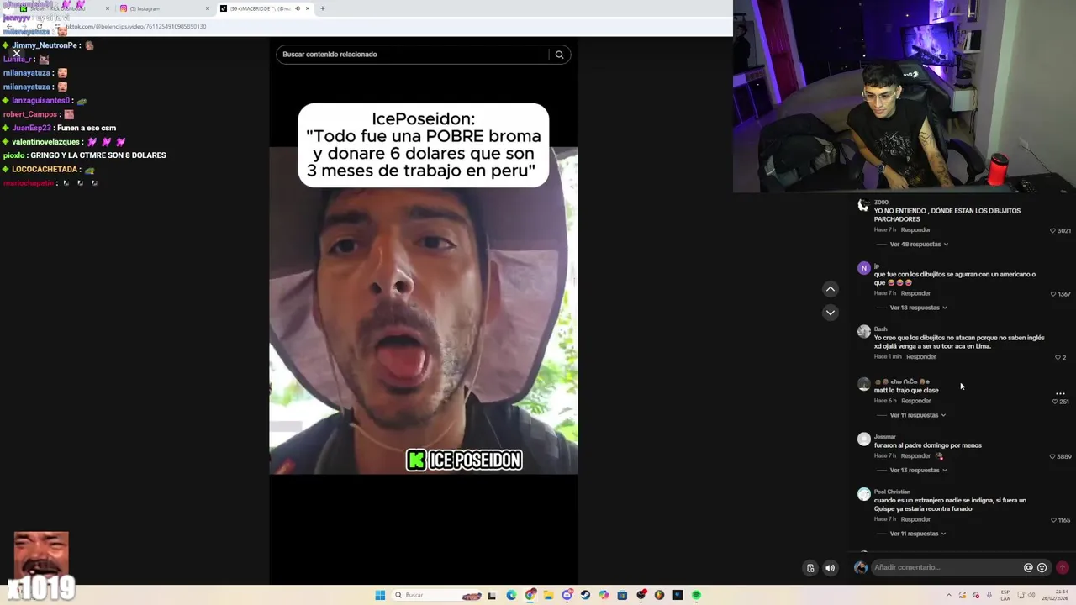Open Discord from the taskbar
Image resolution: width=1076 pixels, height=605 pixels.
coord(567,595)
